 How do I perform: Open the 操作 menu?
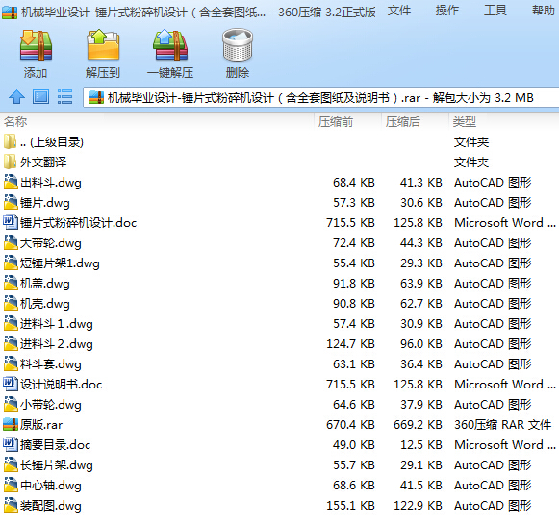(447, 11)
